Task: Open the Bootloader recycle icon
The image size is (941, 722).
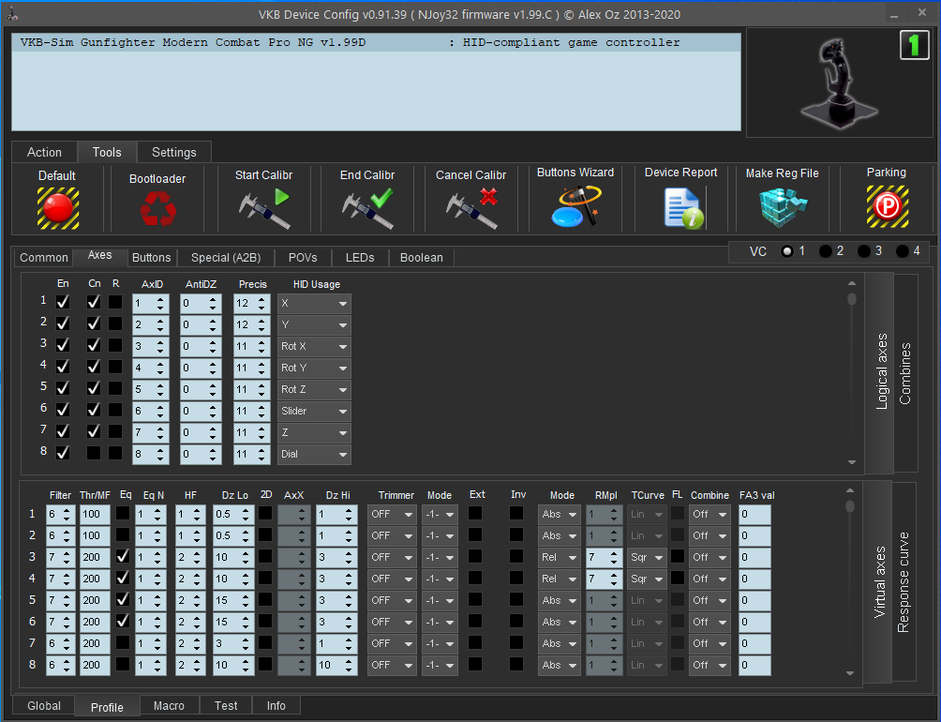Action: [x=157, y=209]
